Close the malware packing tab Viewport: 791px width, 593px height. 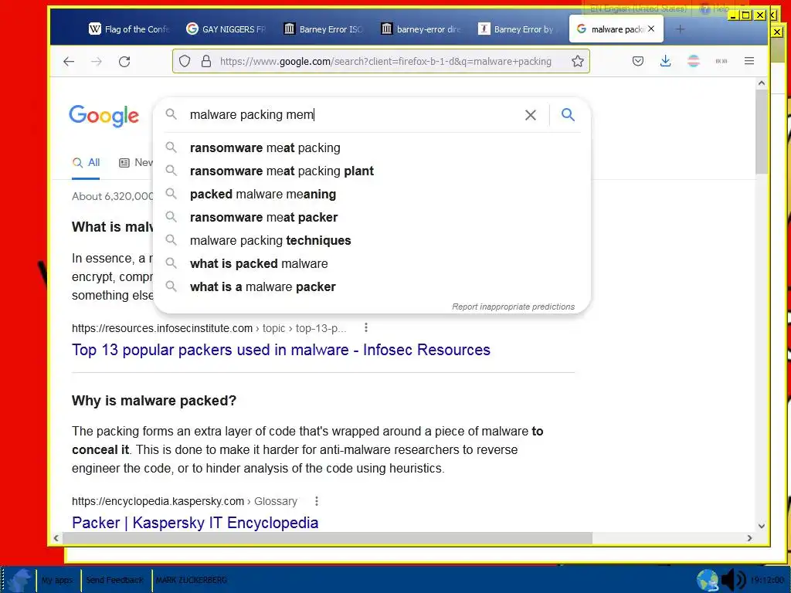[x=651, y=29]
